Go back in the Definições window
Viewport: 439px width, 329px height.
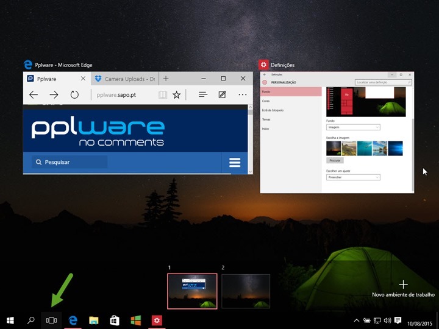coord(265,75)
